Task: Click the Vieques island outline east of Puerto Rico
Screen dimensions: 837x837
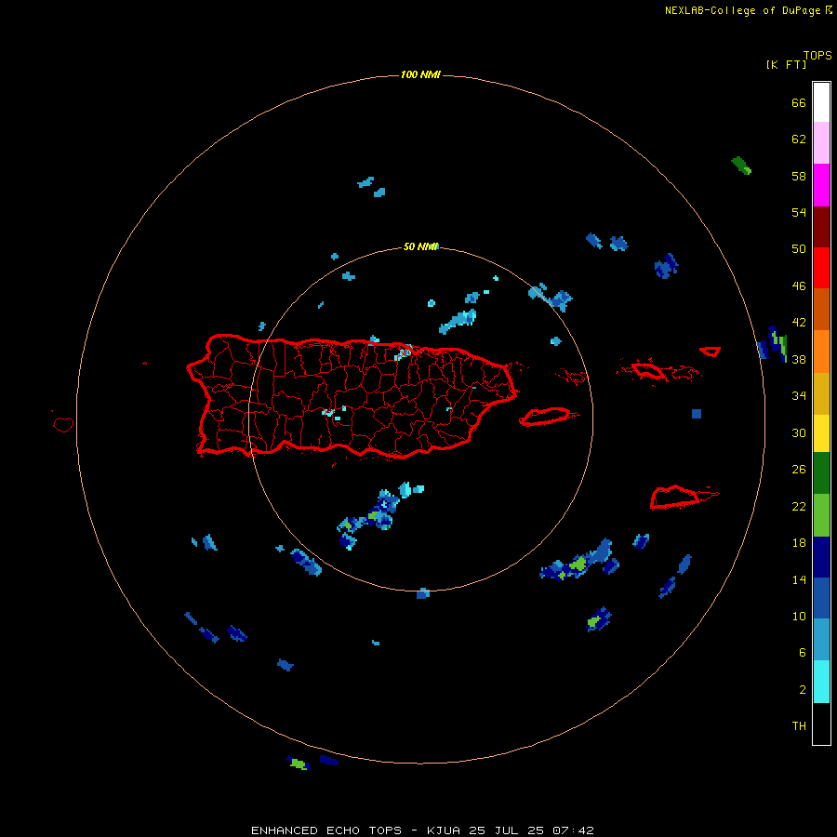Action: (x=548, y=417)
